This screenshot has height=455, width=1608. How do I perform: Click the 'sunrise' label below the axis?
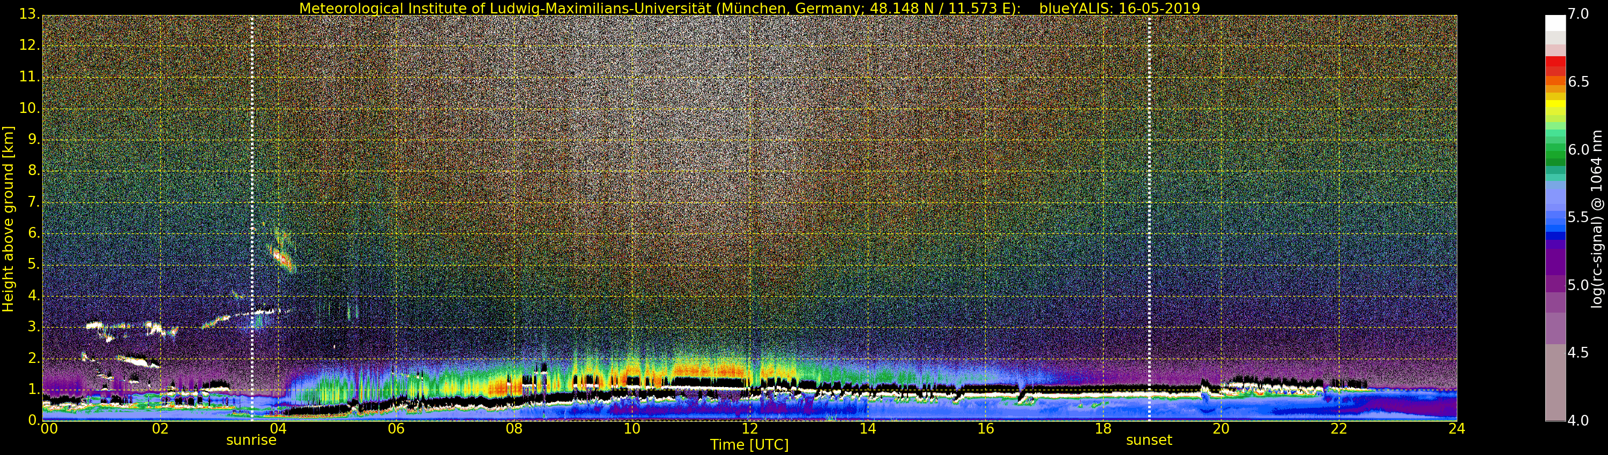pyautogui.click(x=251, y=440)
